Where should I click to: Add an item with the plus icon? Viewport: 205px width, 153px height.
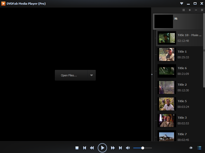[x=190, y=10]
